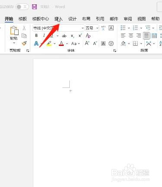Image resolution: width=162 pixels, height=187 pixels.
Task: Align text left
Action: tap(123, 35)
